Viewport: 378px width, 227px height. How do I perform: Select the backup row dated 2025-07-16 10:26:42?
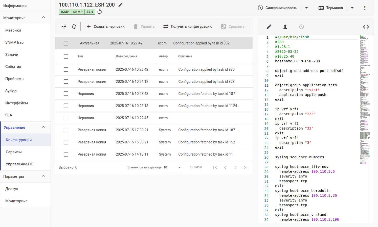[66, 69]
